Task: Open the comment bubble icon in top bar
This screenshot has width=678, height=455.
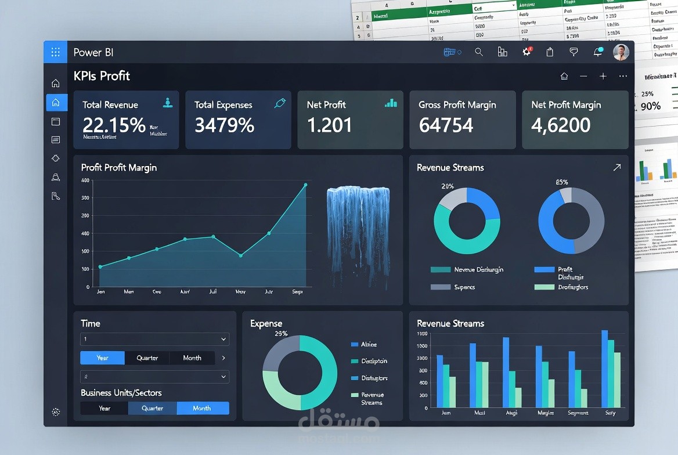Action: point(574,52)
